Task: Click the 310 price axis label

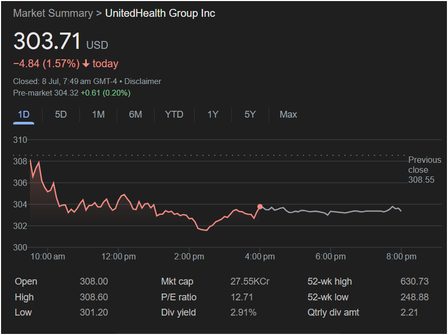Action: (x=20, y=140)
